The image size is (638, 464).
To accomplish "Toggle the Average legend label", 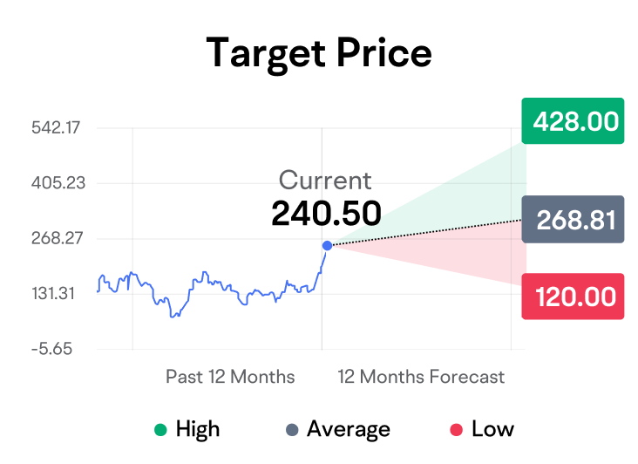I will [349, 429].
